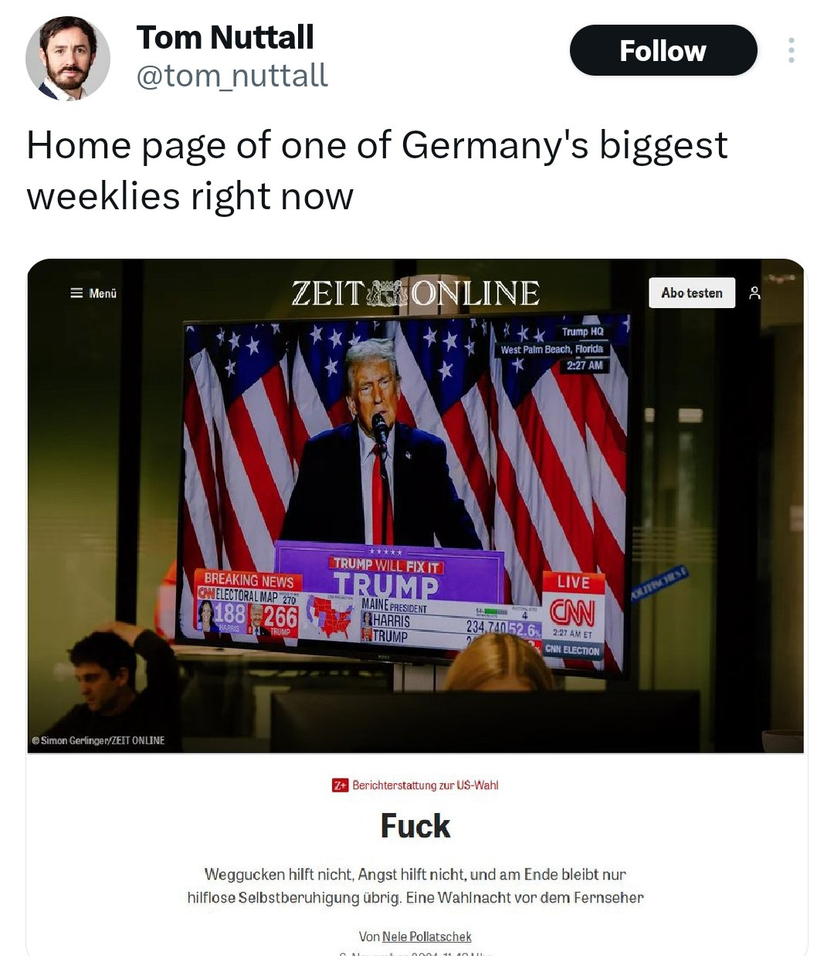Click the Tom Nuttall display name
Image resolution: width=834 pixels, height=956 pixels.
click(225, 37)
